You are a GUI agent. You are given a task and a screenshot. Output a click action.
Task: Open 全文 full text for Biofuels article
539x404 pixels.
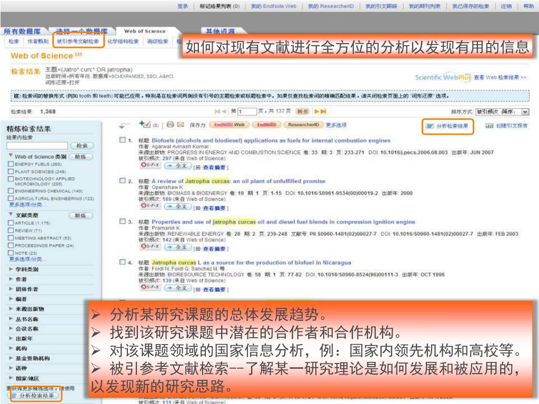(x=177, y=166)
